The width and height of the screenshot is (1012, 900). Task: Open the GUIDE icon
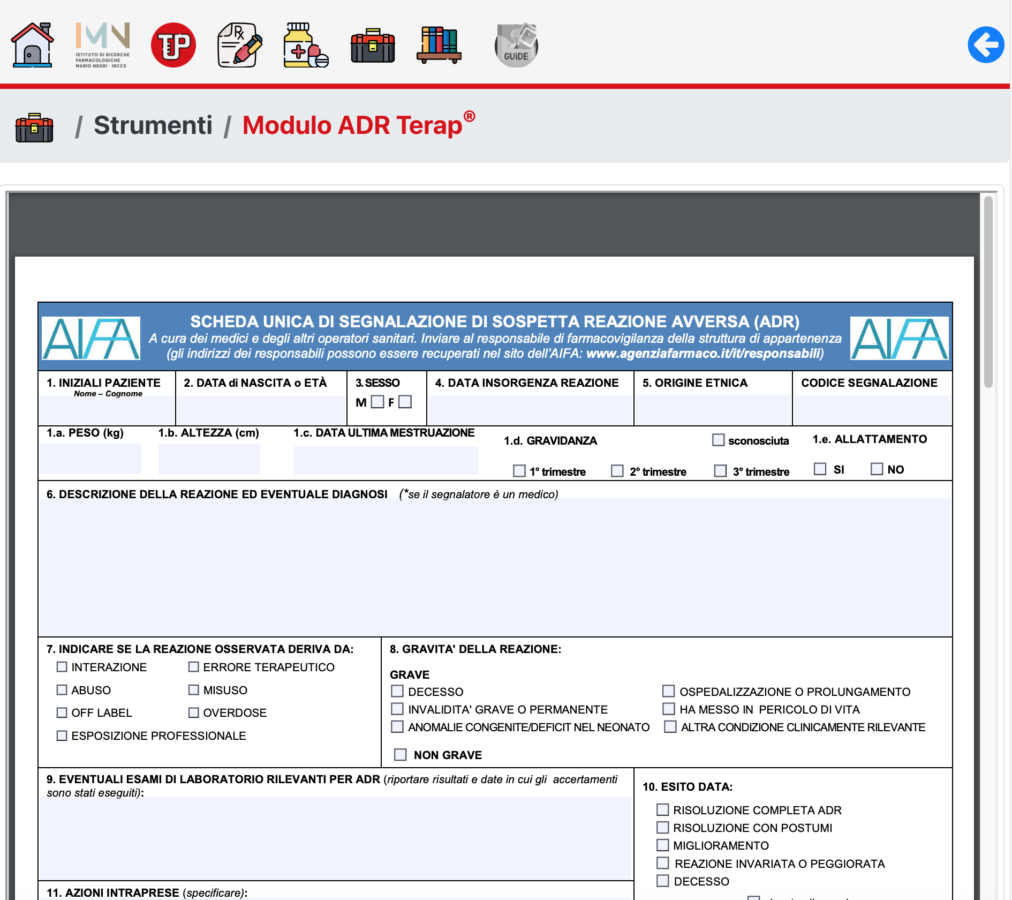point(516,45)
